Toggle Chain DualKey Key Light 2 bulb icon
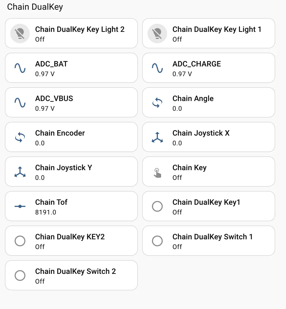The height and width of the screenshot is (309, 286). [x=20, y=33]
